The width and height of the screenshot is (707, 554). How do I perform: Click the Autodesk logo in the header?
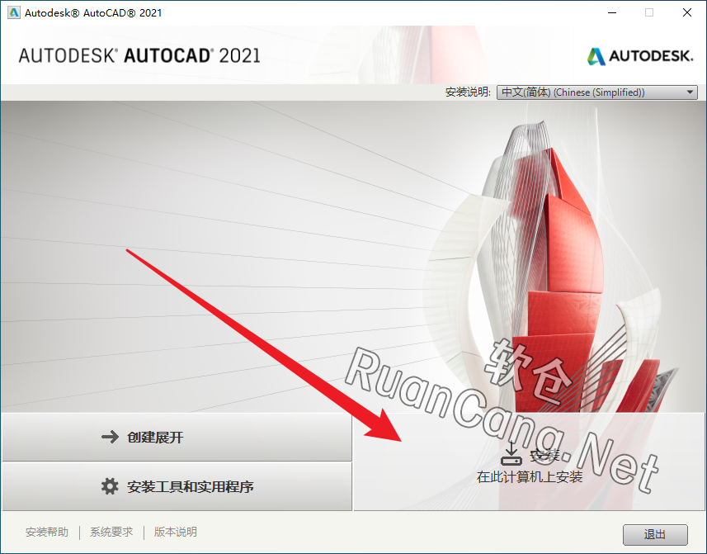tap(596, 56)
